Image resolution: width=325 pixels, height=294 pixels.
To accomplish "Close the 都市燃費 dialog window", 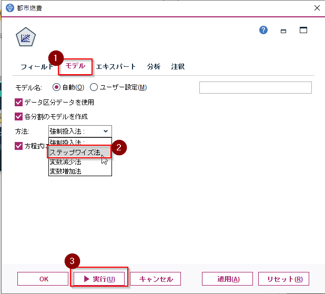I will tap(317, 8).
